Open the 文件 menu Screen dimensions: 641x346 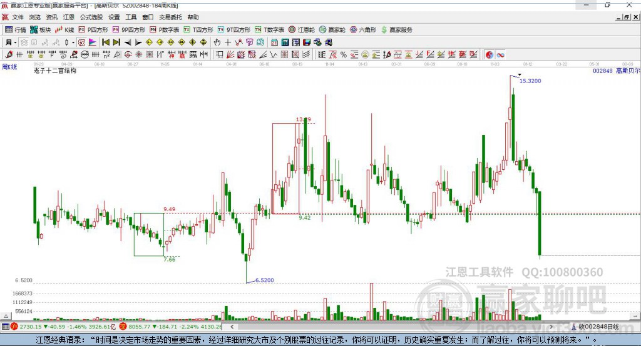click(18, 17)
